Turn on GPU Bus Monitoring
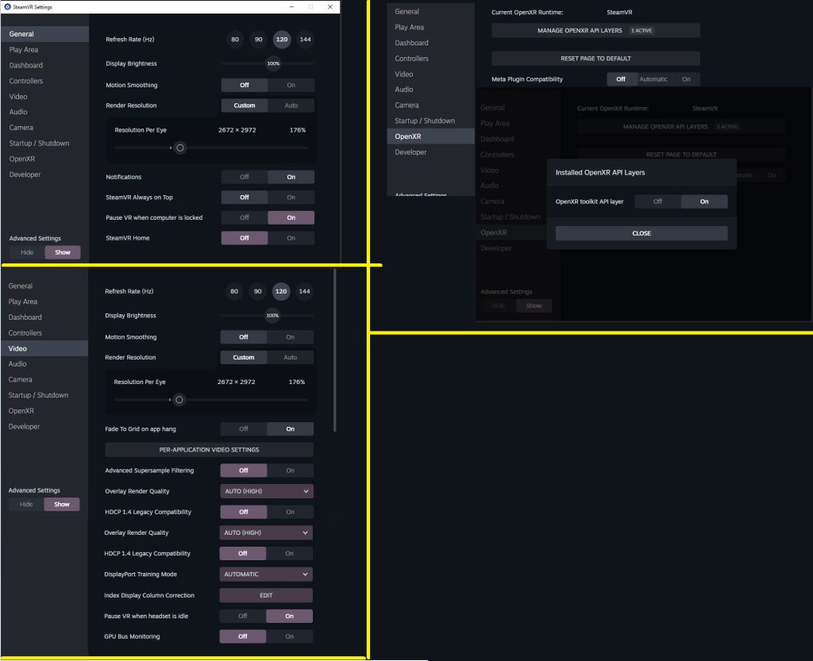Screen dimensions: 813x661 289,636
